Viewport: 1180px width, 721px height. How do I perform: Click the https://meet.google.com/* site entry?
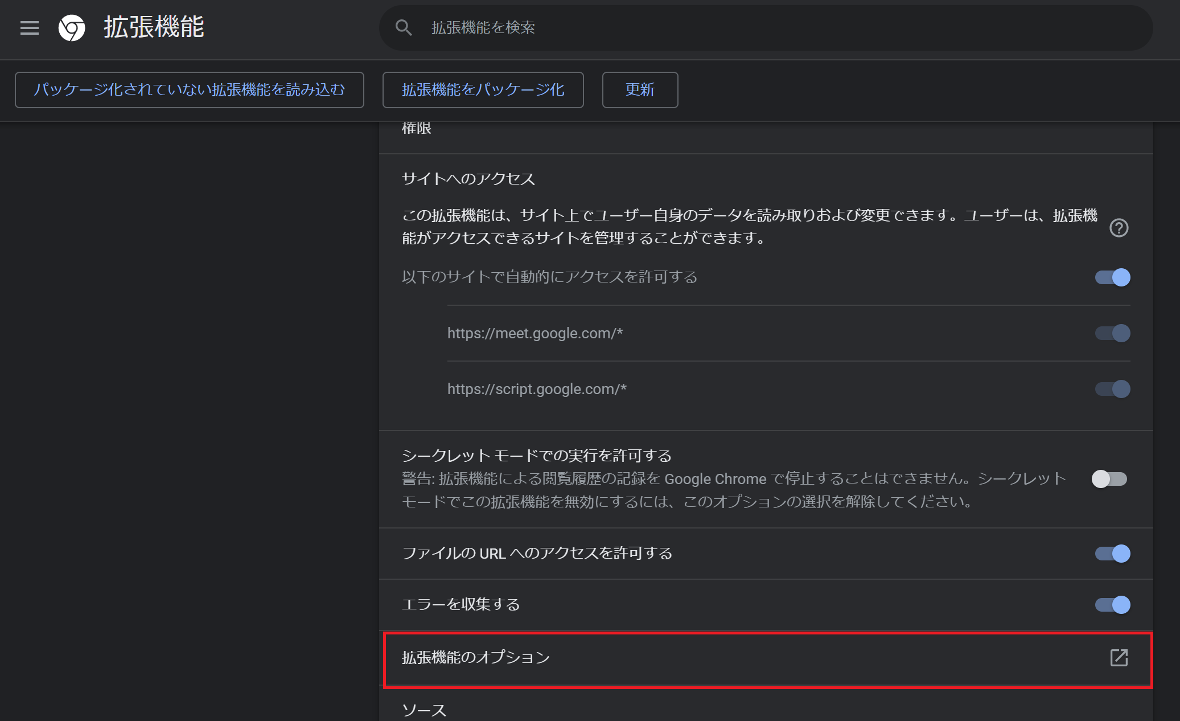pos(535,333)
